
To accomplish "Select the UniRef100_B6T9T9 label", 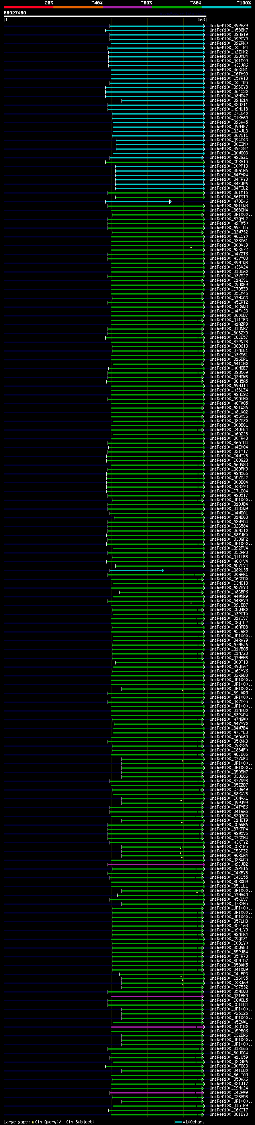I will pos(229,197).
